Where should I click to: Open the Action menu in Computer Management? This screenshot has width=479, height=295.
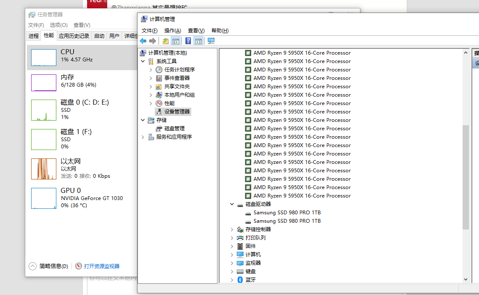(x=172, y=31)
